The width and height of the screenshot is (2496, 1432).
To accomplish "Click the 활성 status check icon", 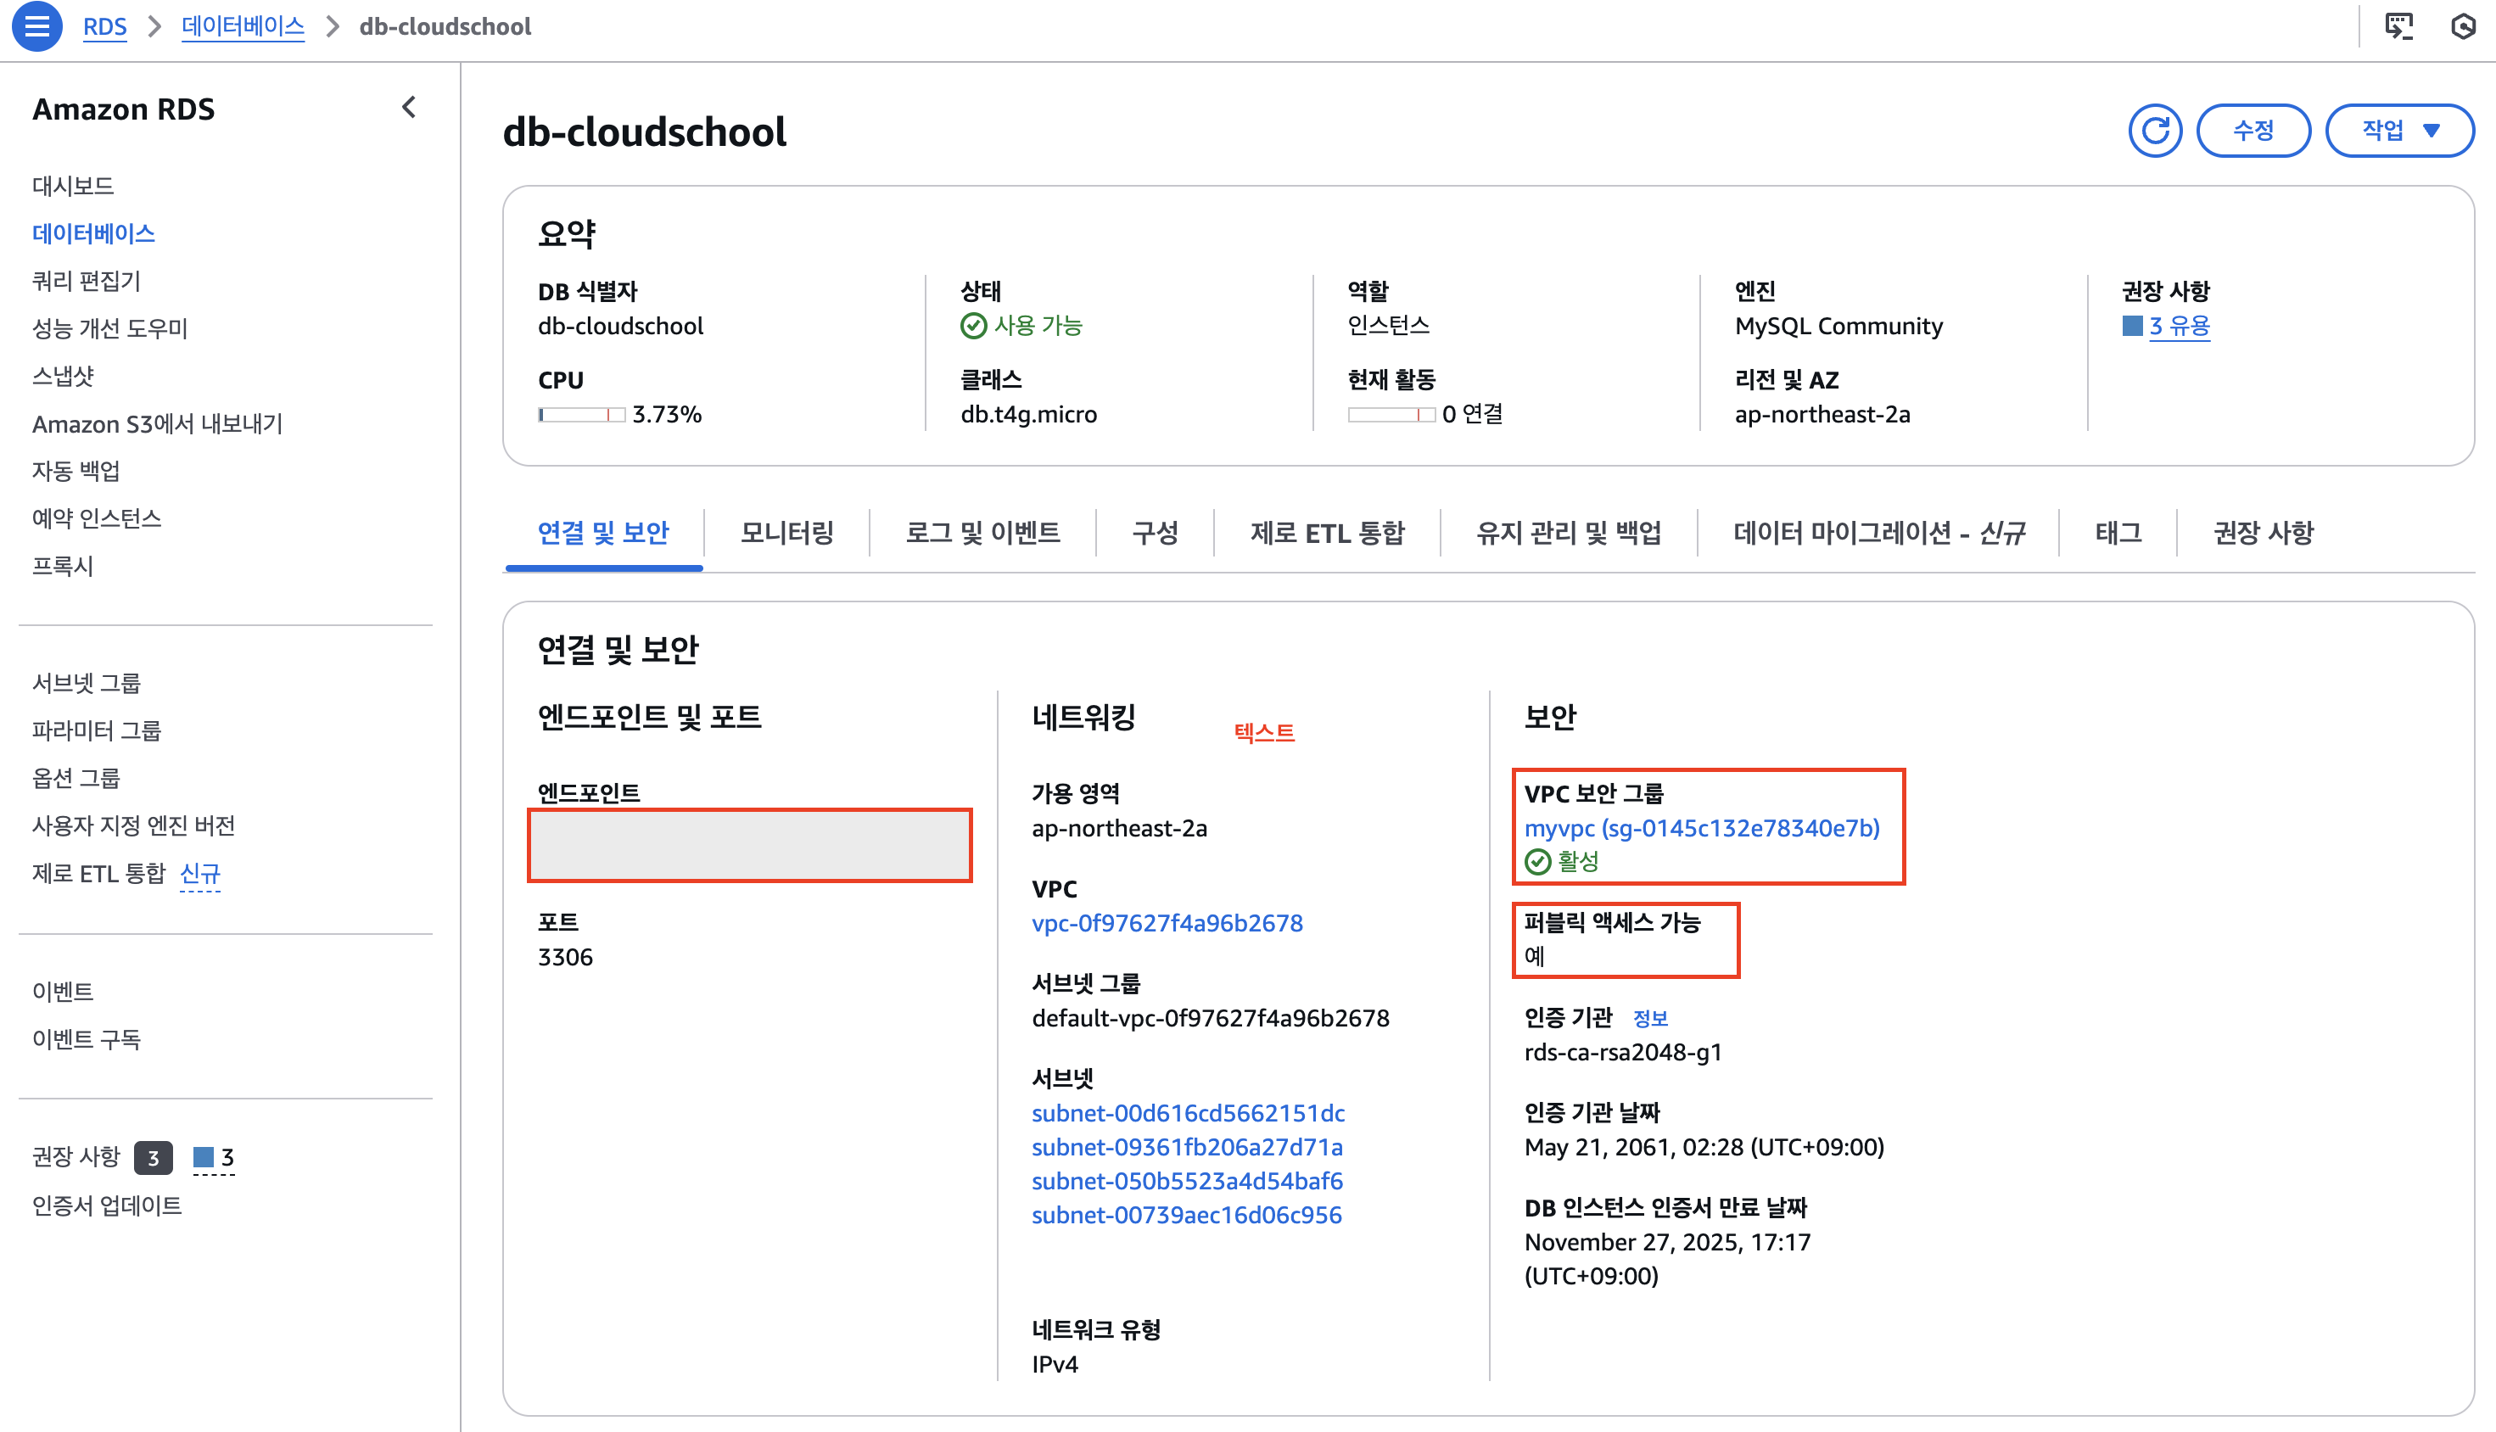I will pos(1537,862).
